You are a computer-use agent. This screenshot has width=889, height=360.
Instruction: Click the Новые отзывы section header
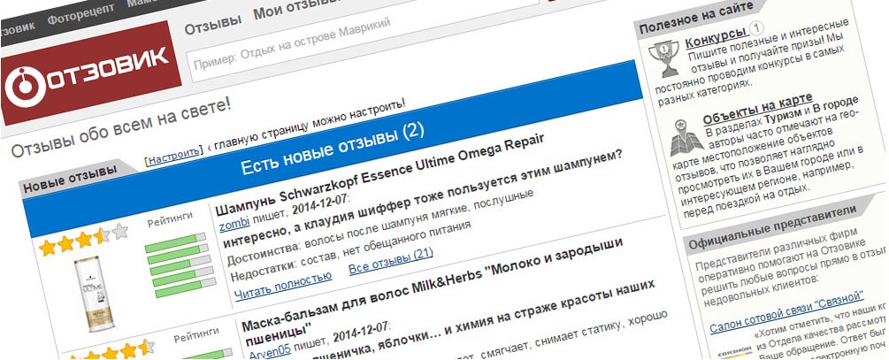click(x=69, y=178)
